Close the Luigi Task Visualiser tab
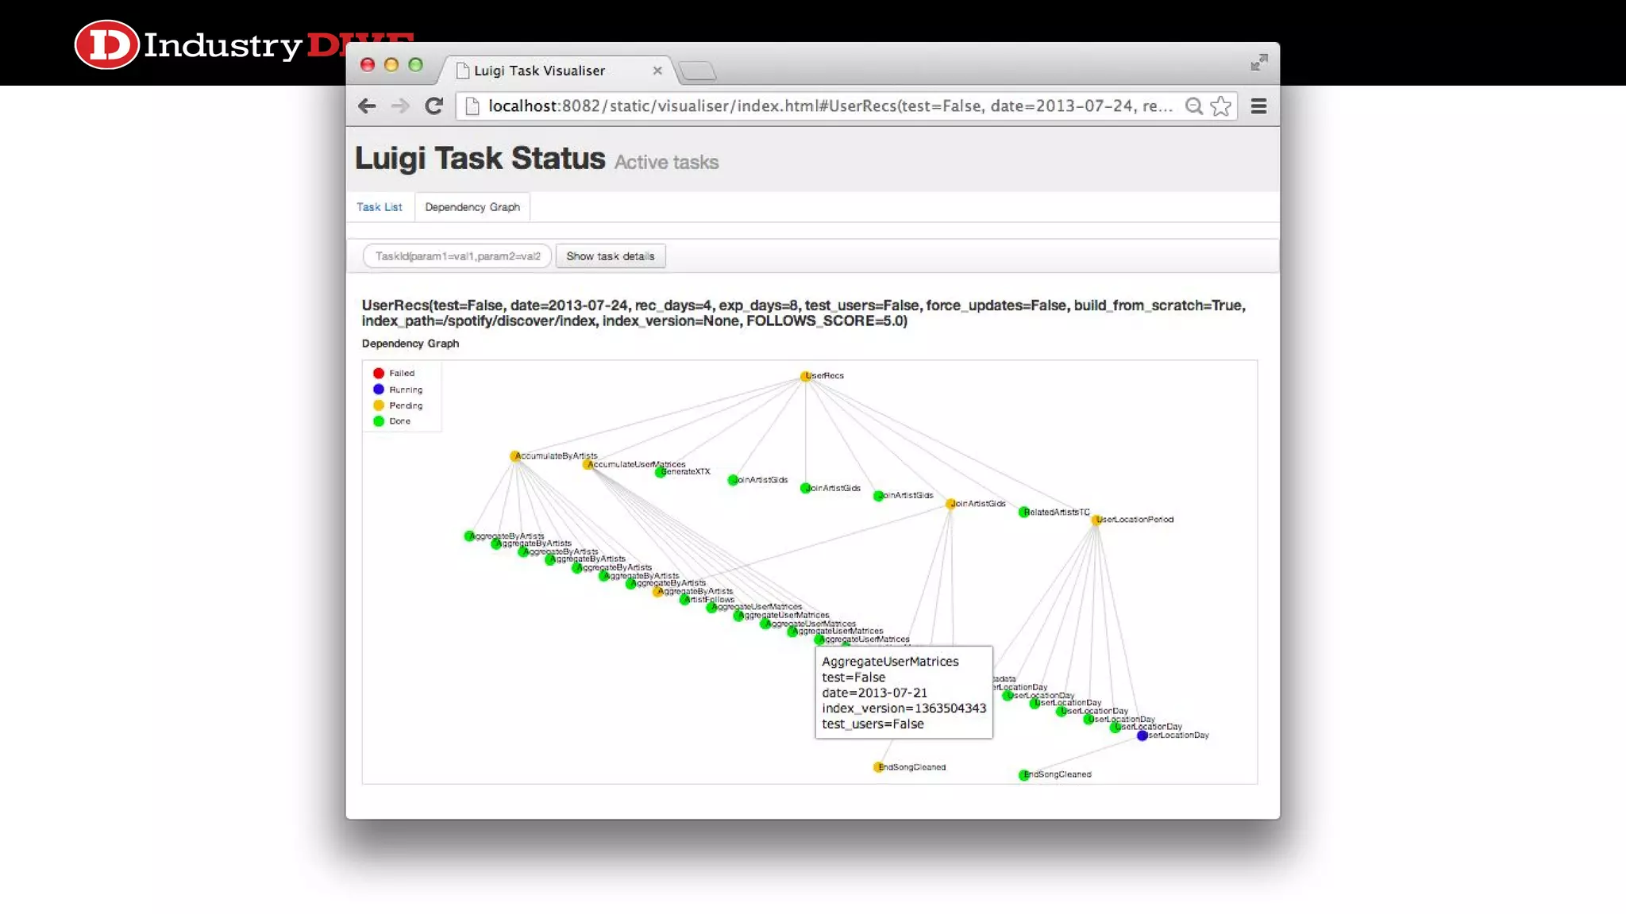Image resolution: width=1626 pixels, height=914 pixels. coord(657,71)
